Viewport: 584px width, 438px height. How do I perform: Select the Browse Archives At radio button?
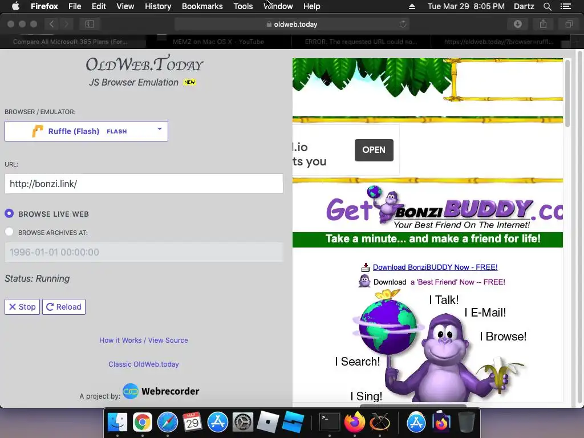[9, 232]
